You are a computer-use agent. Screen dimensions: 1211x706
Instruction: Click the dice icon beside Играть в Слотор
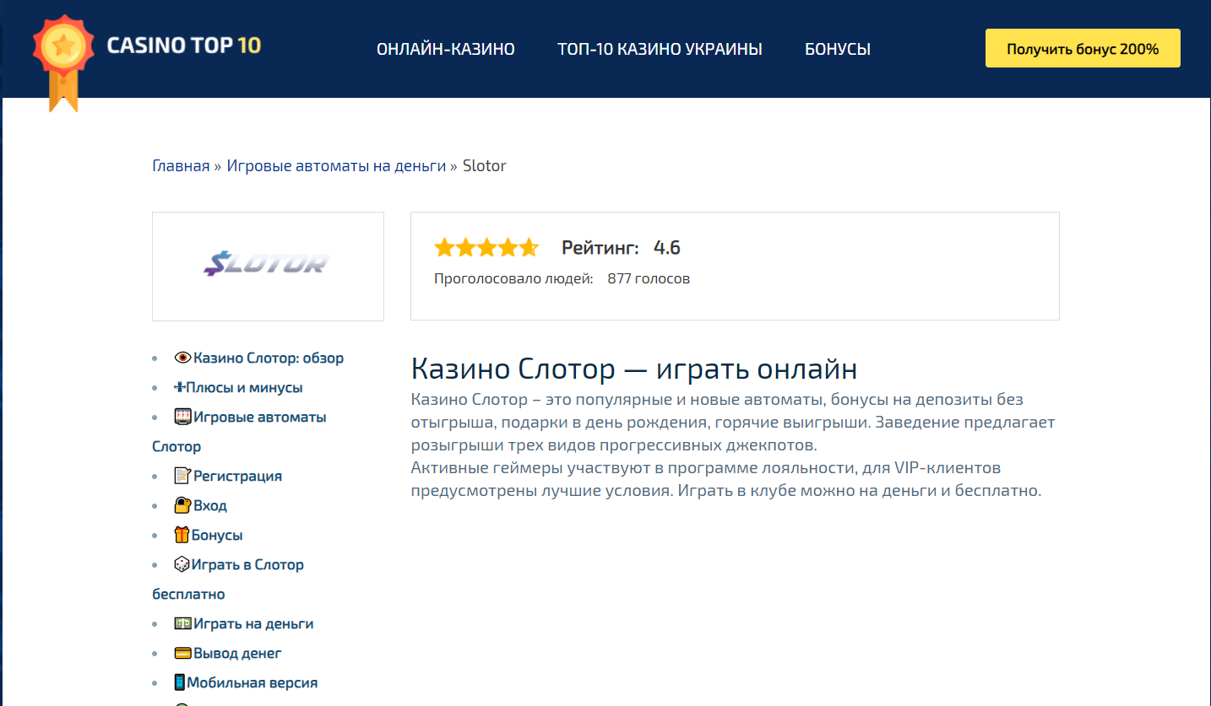point(182,564)
